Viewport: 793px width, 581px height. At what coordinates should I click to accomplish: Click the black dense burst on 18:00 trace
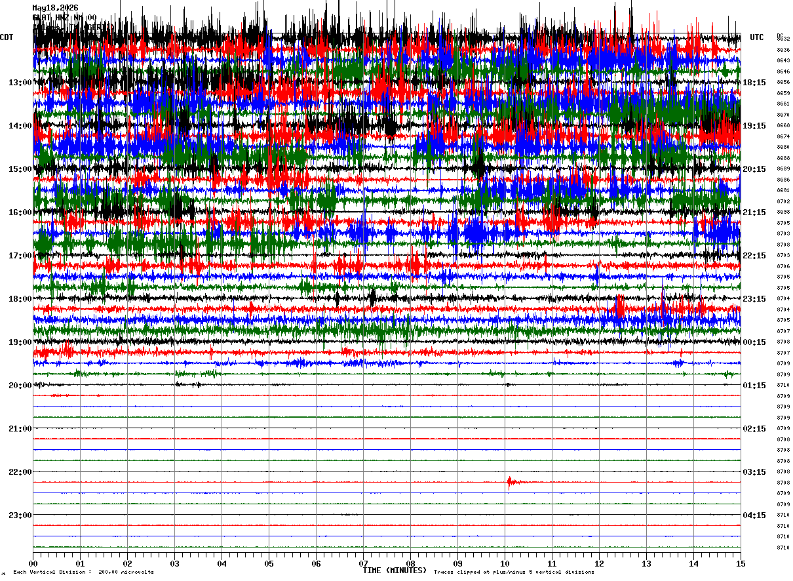(x=372, y=298)
